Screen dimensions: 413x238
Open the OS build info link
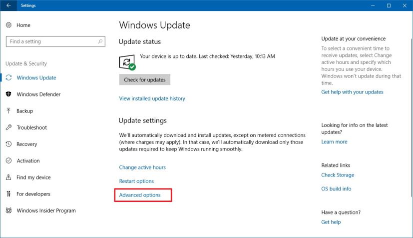(336, 188)
